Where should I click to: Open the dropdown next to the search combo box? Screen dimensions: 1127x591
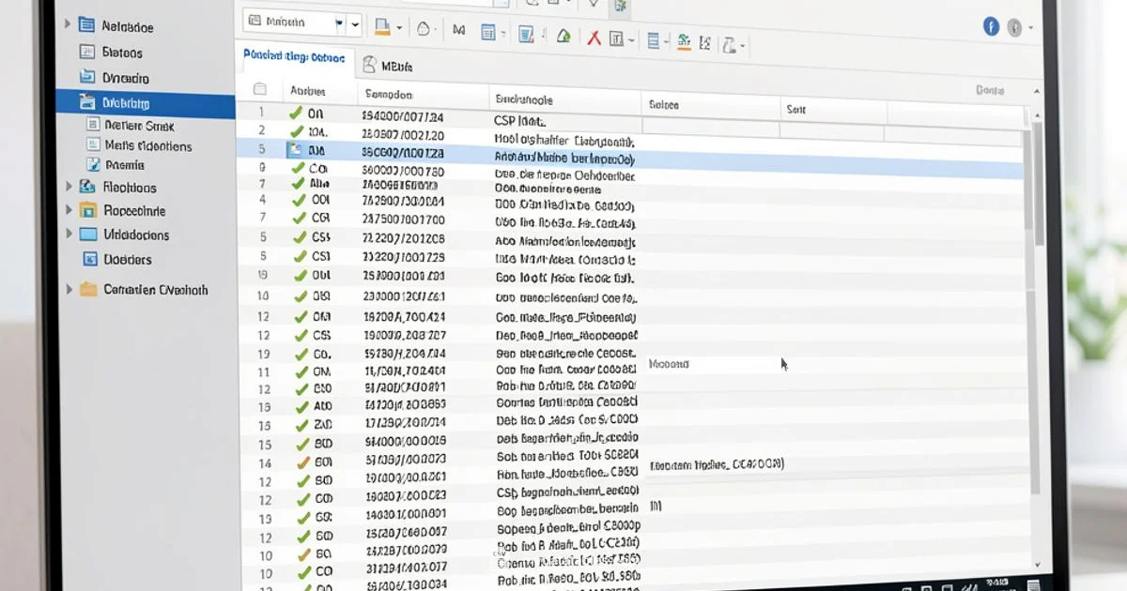[354, 22]
